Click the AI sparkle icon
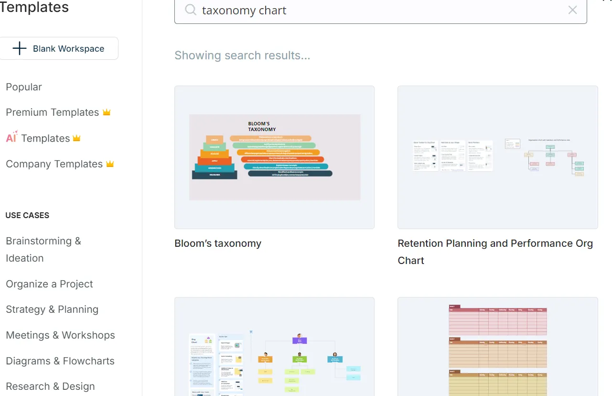612x396 pixels. pyautogui.click(x=11, y=137)
